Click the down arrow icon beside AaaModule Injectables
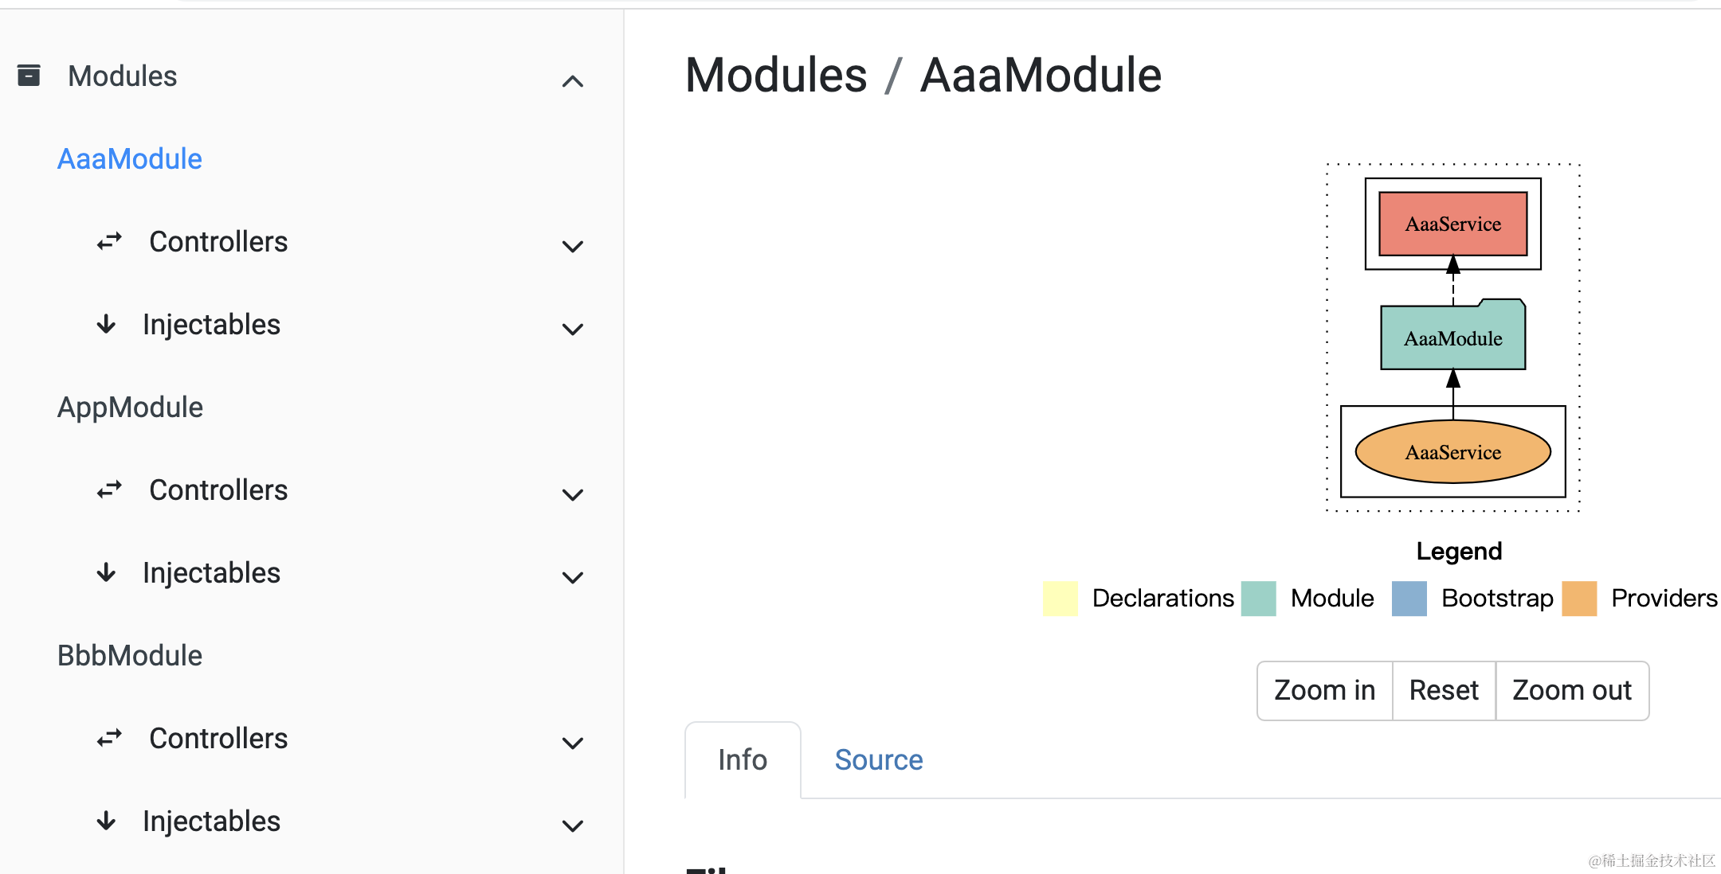1721x874 pixels. point(106,324)
